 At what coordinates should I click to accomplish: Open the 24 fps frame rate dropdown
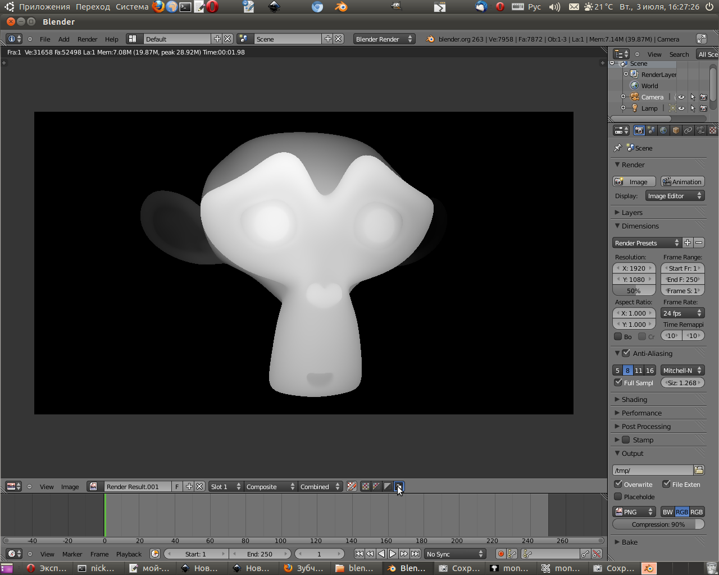point(682,313)
